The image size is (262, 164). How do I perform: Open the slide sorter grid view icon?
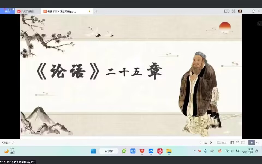tap(237, 142)
